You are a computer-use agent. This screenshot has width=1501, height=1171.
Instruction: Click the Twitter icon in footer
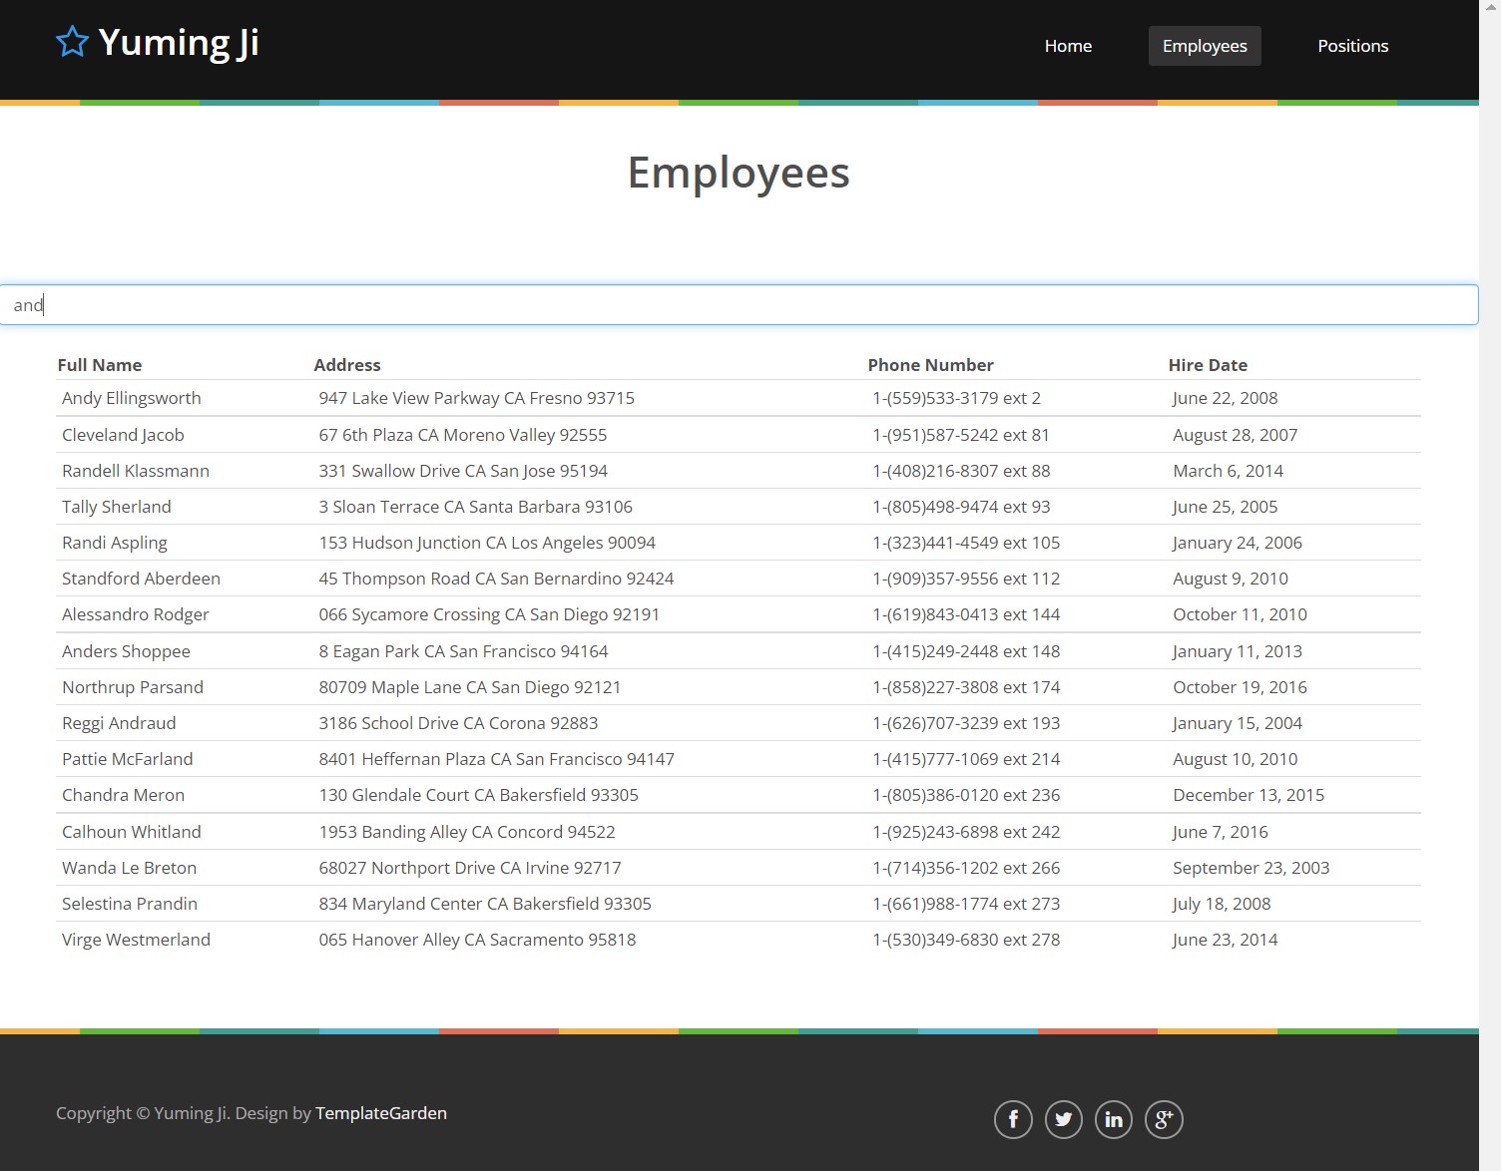[1063, 1119]
